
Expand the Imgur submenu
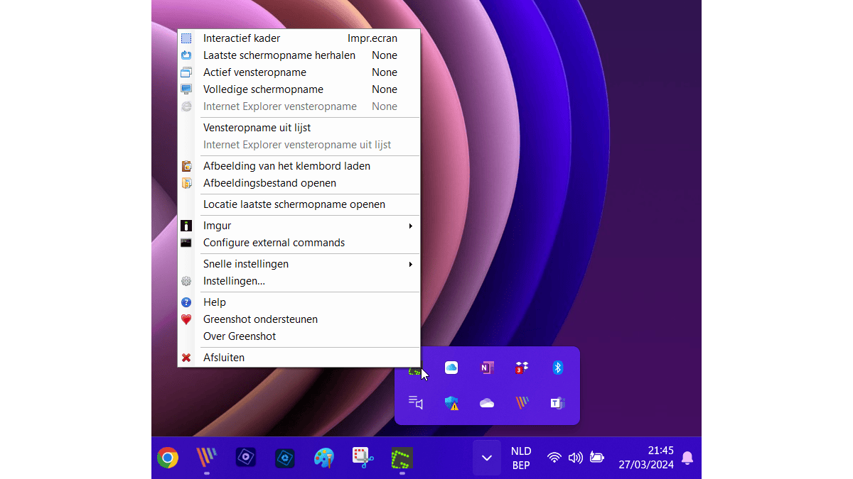[299, 226]
